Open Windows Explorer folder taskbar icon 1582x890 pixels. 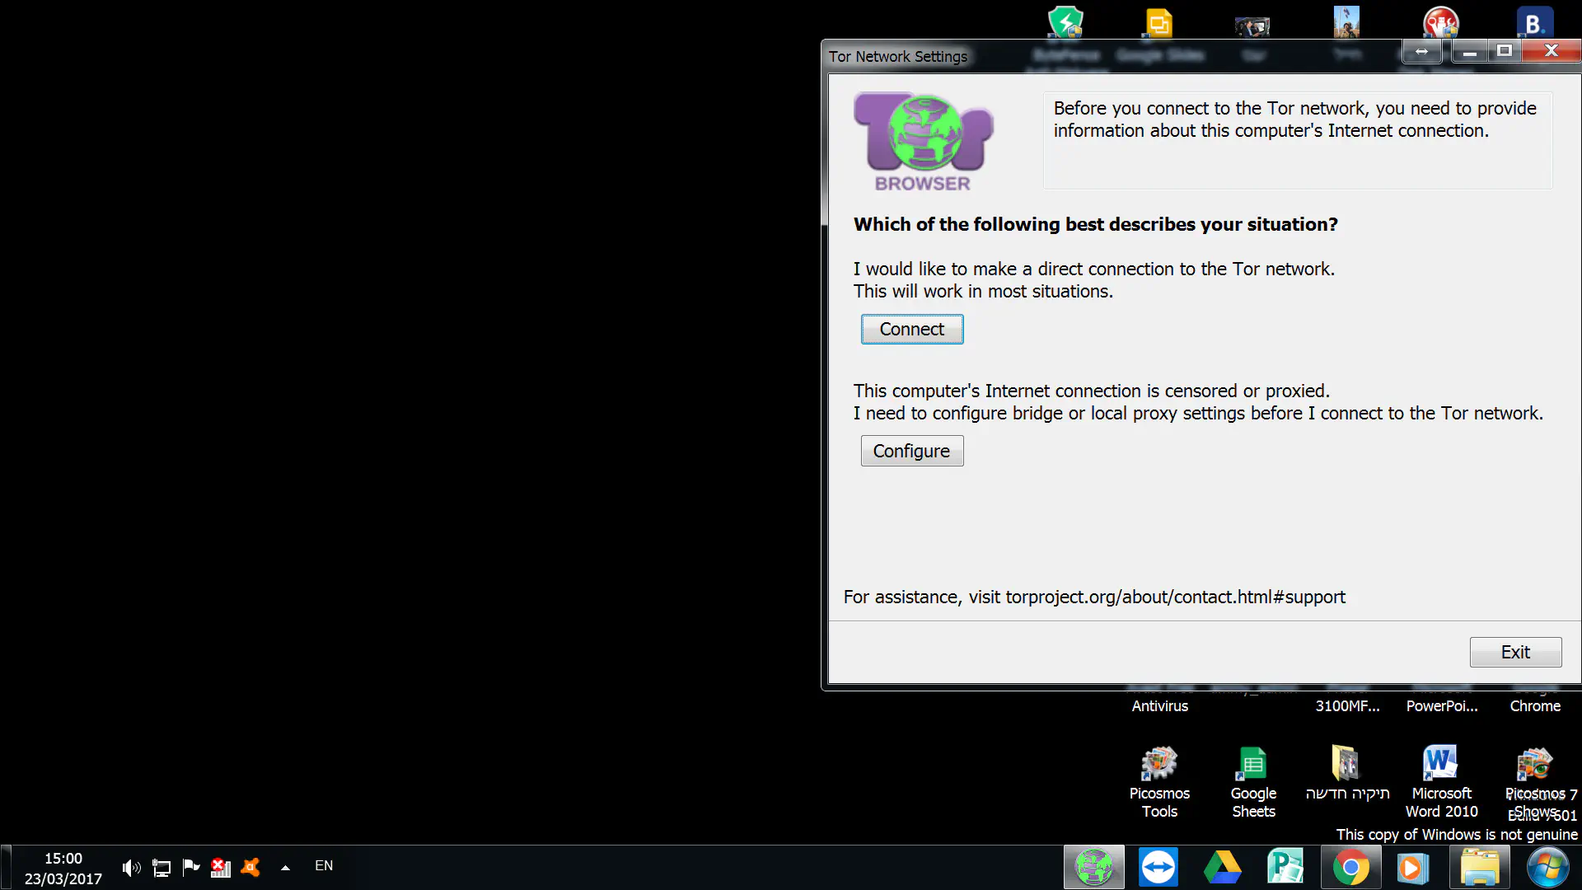(x=1479, y=867)
